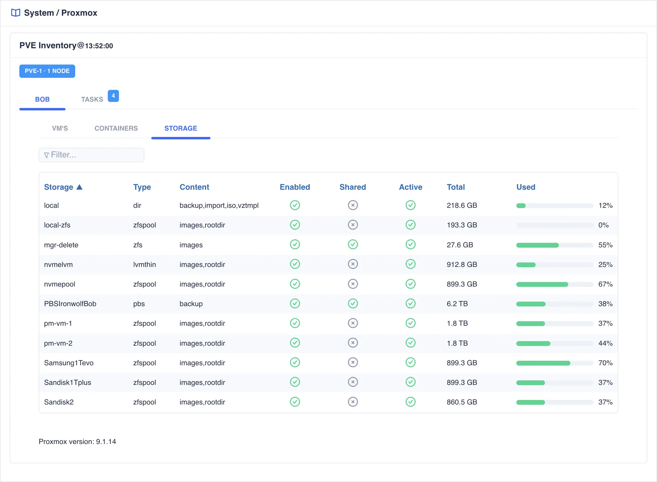Screen dimensions: 657x482
Task: Click the Active column header
Action: [x=410, y=187]
